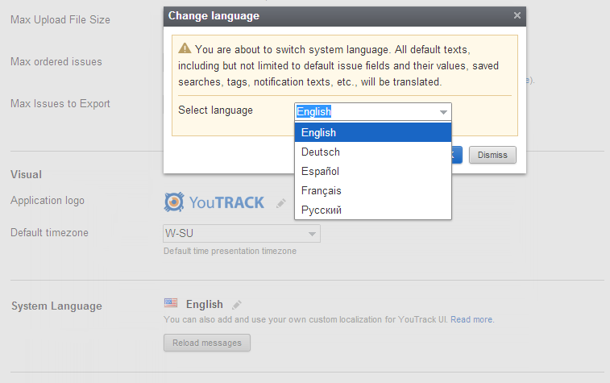Click the US flag icon
The image size is (610, 383).
[171, 303]
